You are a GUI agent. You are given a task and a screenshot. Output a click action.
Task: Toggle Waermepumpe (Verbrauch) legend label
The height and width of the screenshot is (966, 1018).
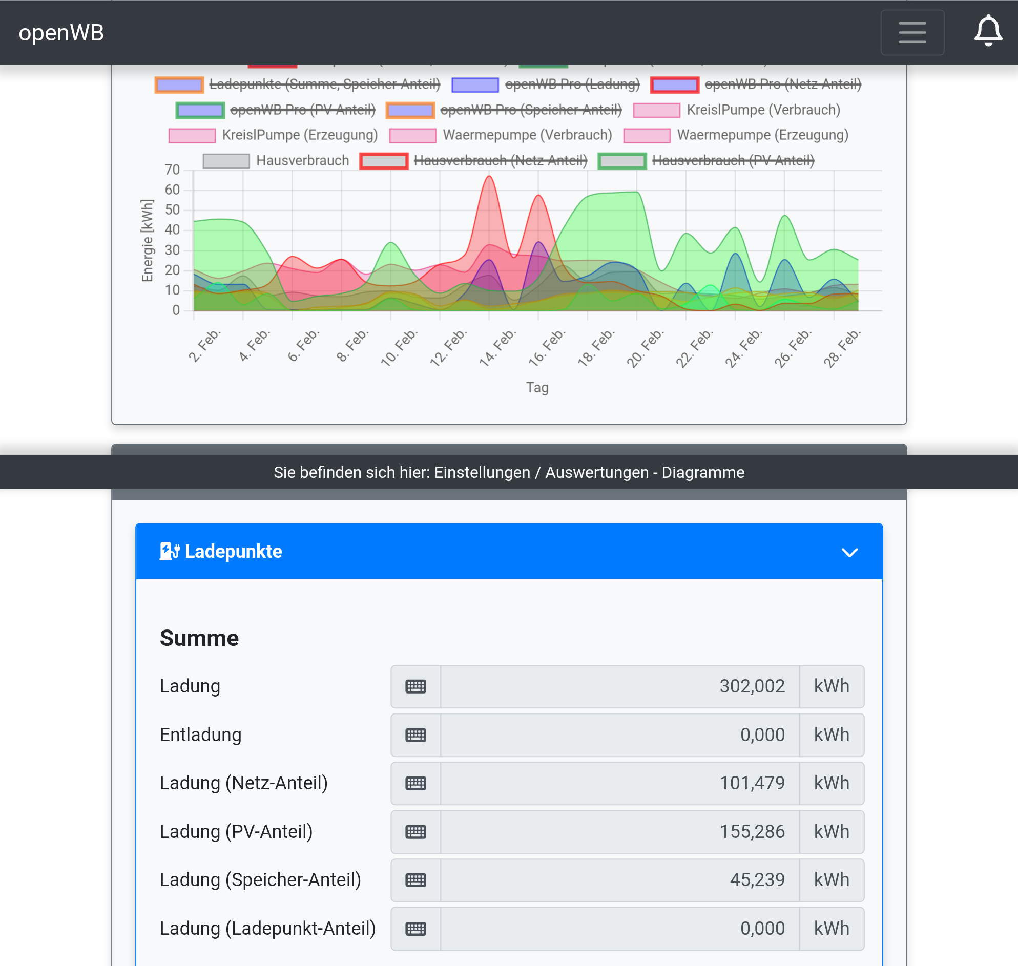click(x=527, y=135)
